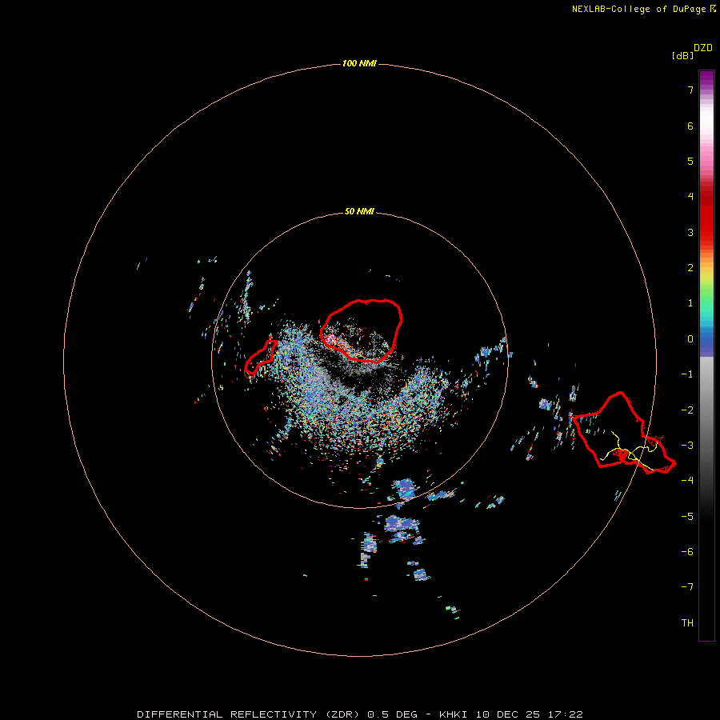Click the pink-white high ZDR core inside central island
Viewport: 720px width, 720px height.
coord(330,338)
